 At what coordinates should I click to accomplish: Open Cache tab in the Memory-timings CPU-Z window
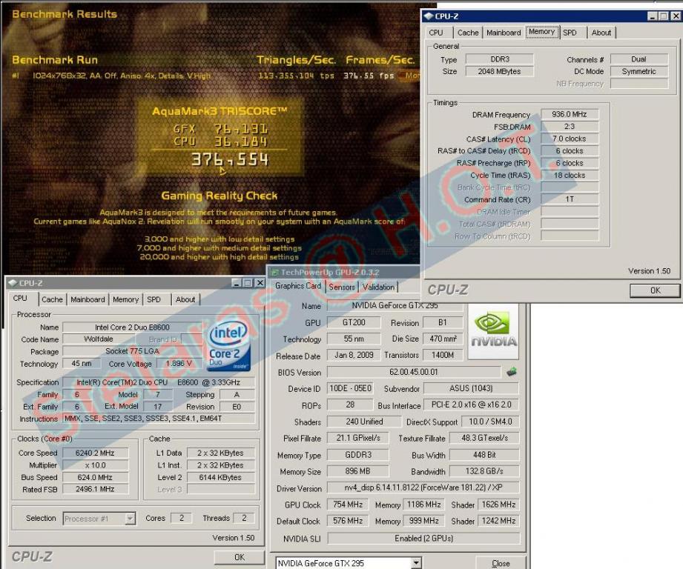click(x=468, y=33)
